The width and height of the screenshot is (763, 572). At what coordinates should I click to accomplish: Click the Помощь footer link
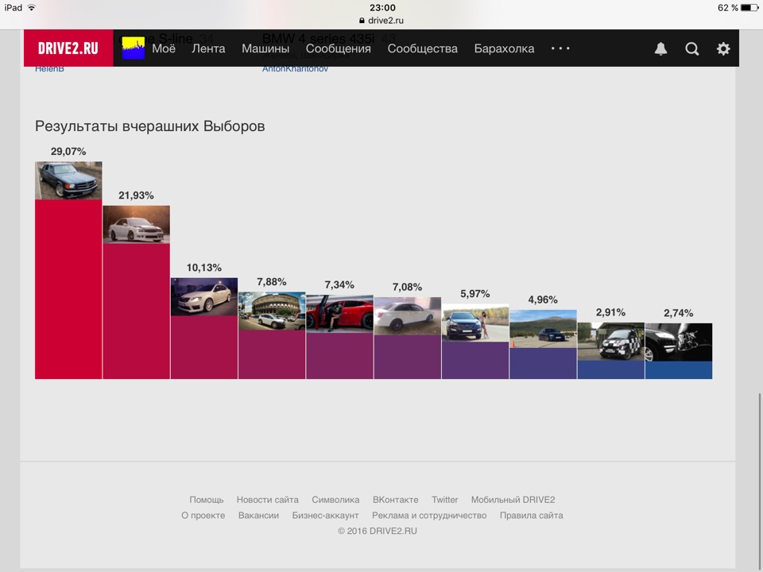point(207,500)
